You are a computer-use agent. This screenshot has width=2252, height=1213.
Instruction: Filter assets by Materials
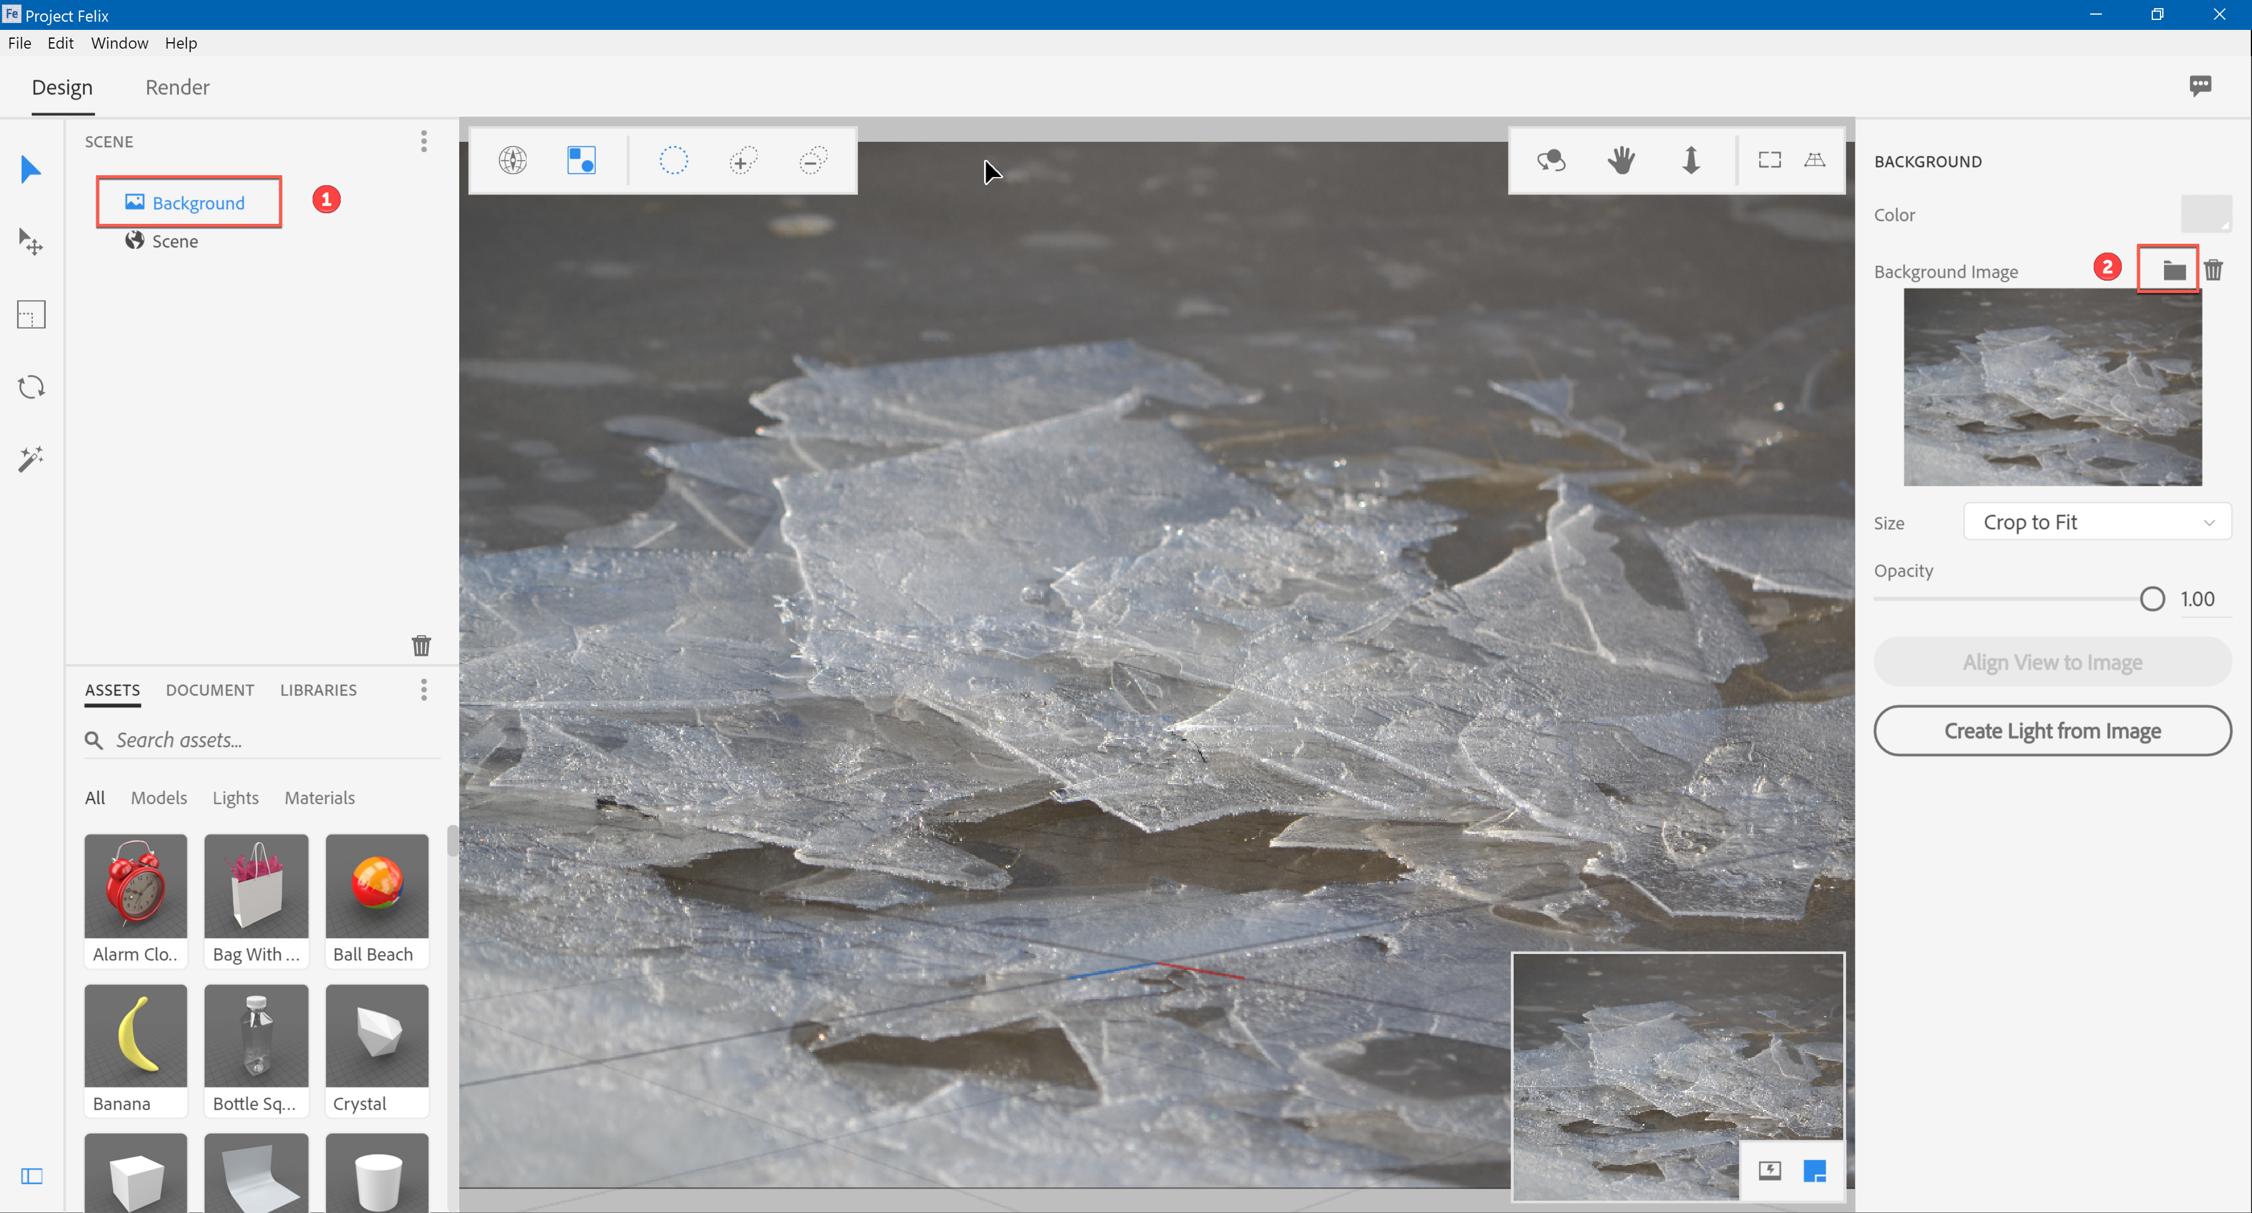click(320, 798)
